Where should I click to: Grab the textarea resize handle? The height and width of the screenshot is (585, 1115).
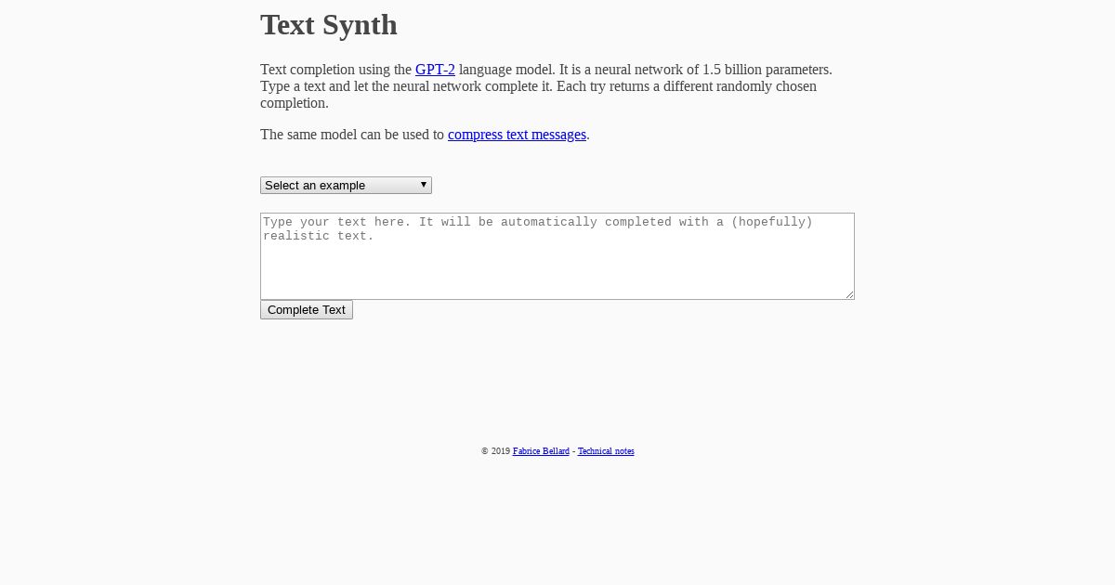tap(848, 294)
